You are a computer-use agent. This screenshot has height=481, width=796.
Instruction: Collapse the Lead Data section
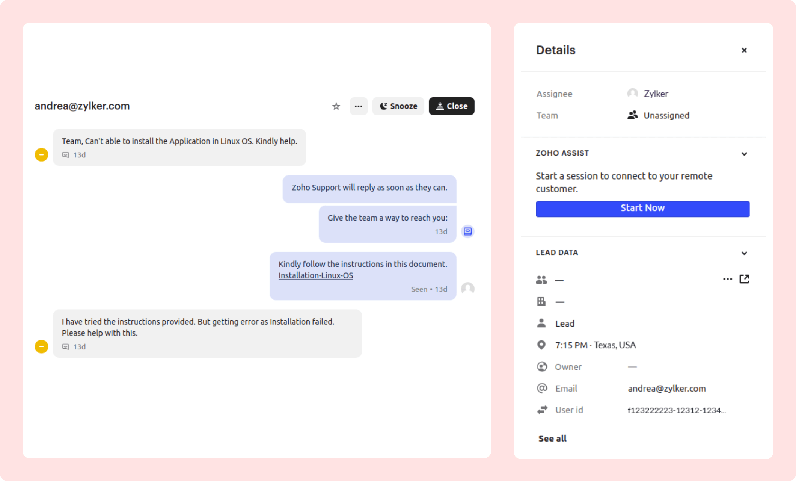(744, 253)
